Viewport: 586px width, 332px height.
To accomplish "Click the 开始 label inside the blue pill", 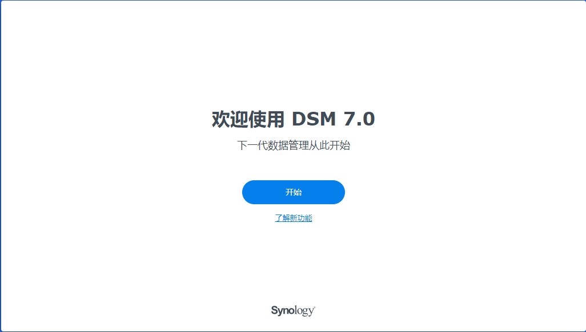I will (294, 192).
